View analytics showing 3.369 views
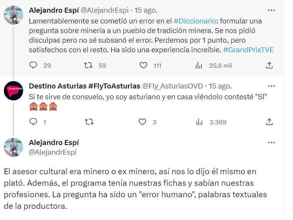The image size is (293, 220). pyautogui.click(x=199, y=122)
